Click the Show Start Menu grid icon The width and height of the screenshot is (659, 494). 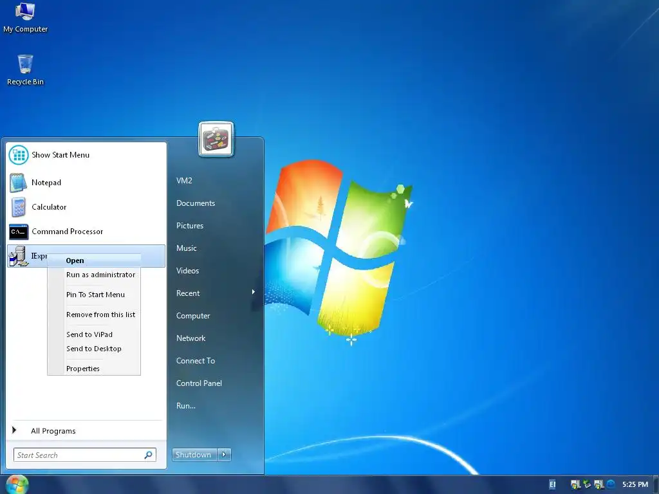click(19, 155)
